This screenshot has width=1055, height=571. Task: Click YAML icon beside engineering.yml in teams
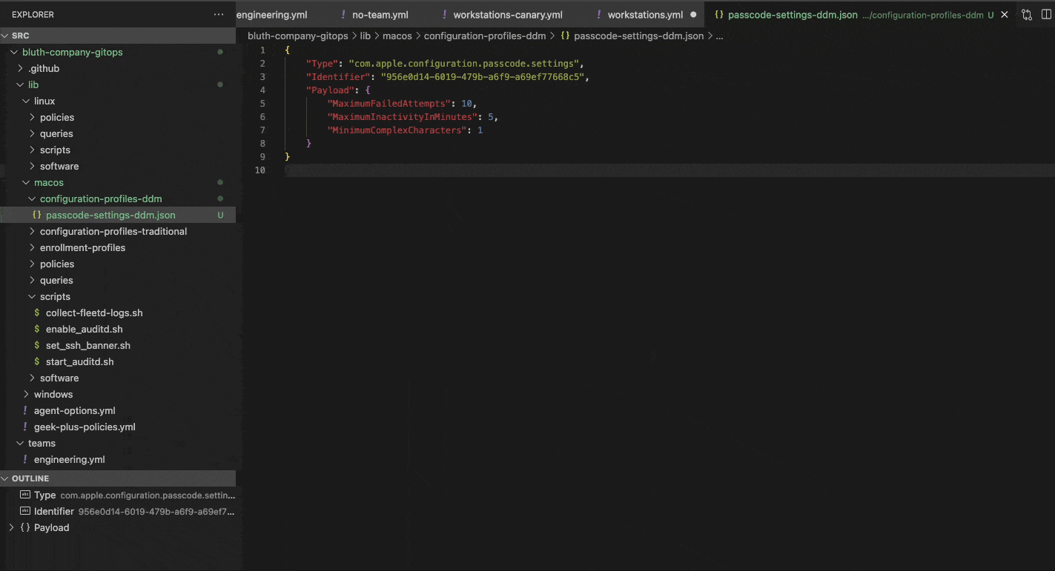[x=25, y=459]
